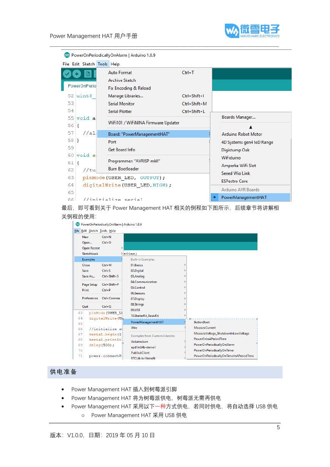Select the PowerManagementHAT board radio bullet
This screenshot has height=467, width=330.
tap(215, 197)
